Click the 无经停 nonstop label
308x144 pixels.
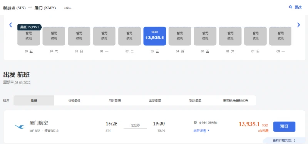coord(135,125)
